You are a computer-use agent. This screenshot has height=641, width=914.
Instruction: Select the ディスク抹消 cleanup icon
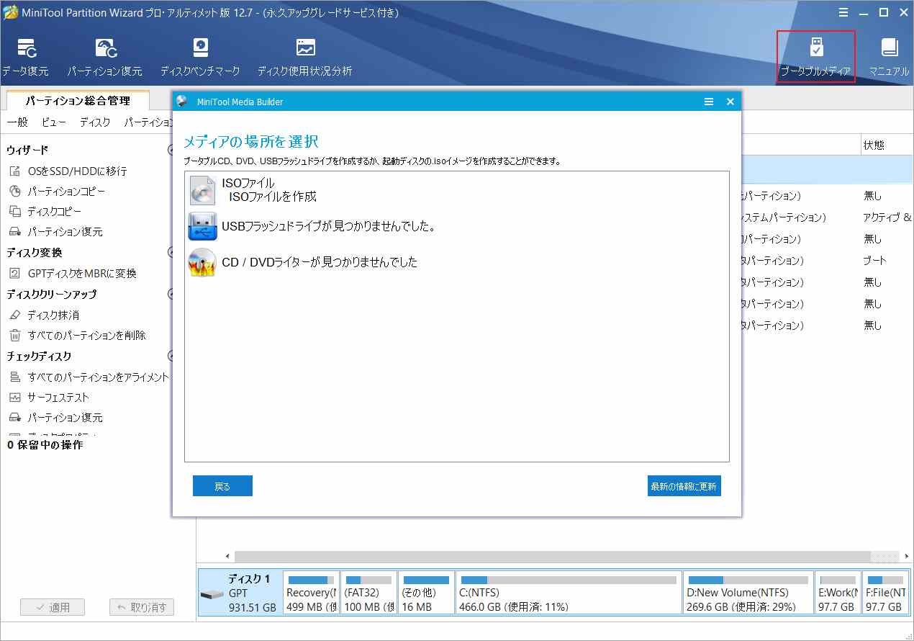pos(47,315)
